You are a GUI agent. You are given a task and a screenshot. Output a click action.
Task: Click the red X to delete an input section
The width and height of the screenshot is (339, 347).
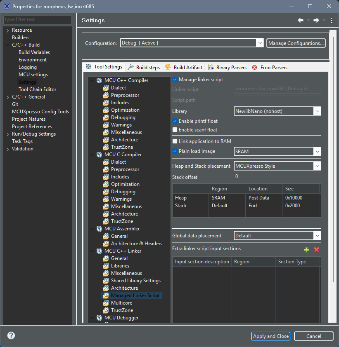(x=316, y=250)
